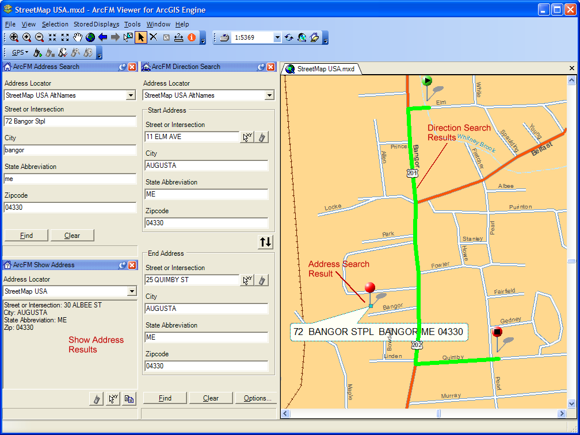The image size is (580, 435).
Task: Open the GPS dropdown menu
Action: [20, 52]
